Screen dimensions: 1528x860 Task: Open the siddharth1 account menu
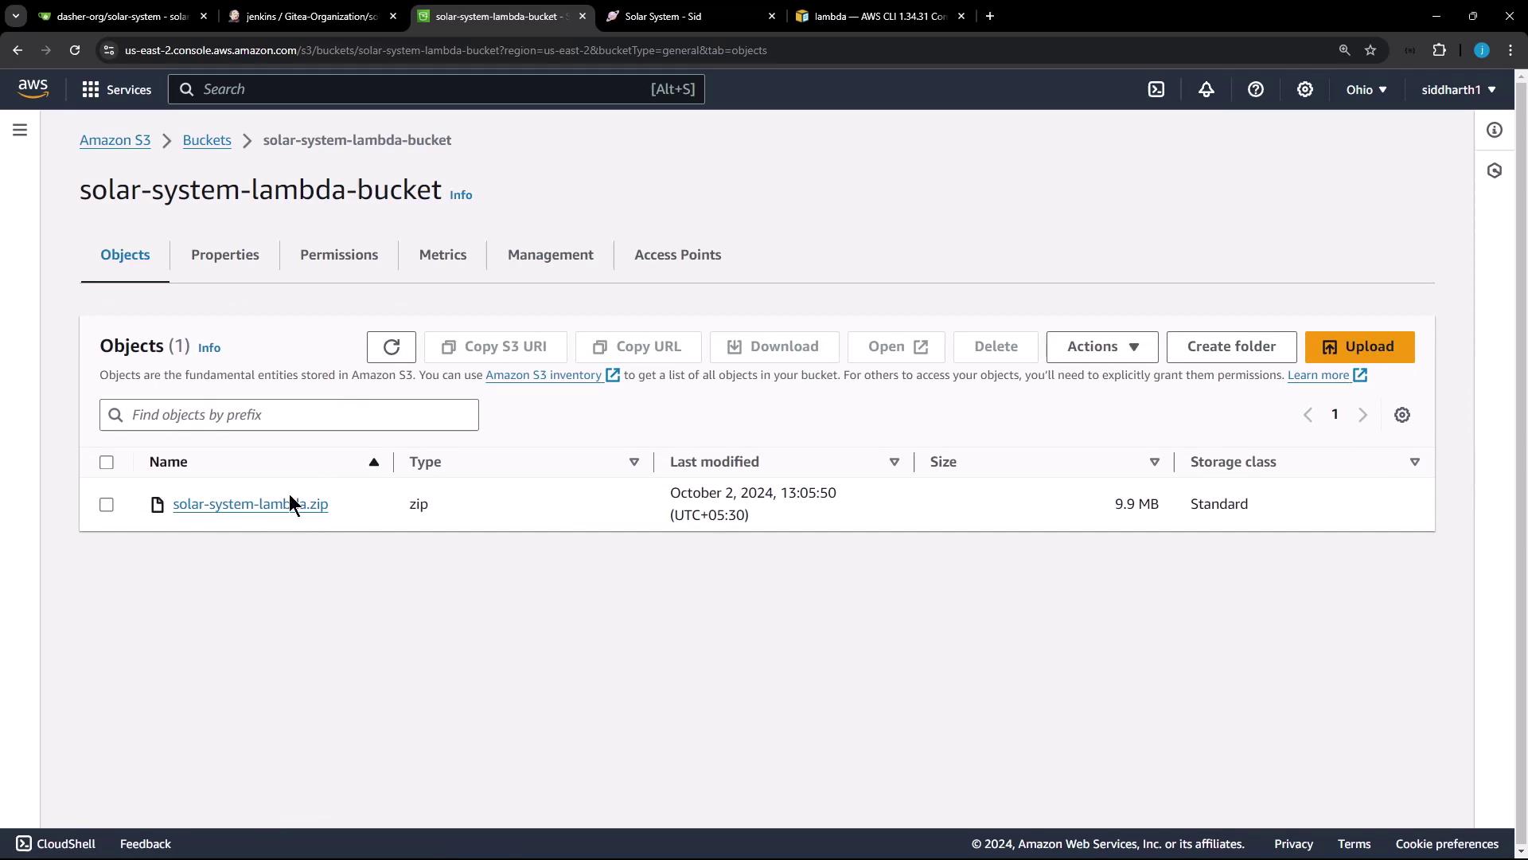point(1459,90)
